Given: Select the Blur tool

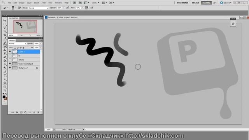Looking at the screenshot, I should tap(5, 64).
